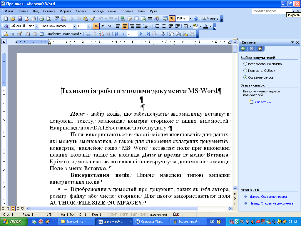Decrease paragraph indent
This screenshot has height=226, width=301.
coord(170,26)
